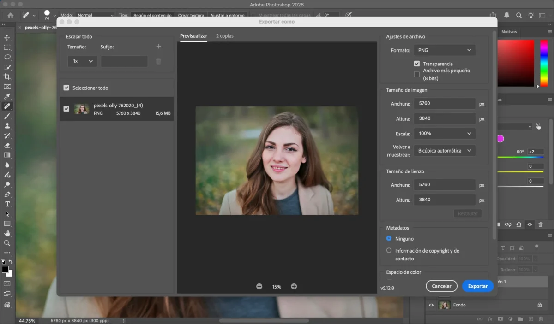Screen dimensions: 554x324
Task: Click the zoom in plus icon under preview
Action: click(294, 287)
